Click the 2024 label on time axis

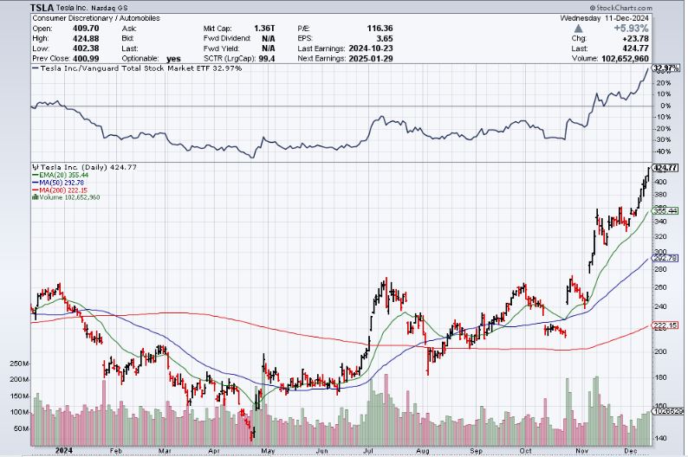(x=64, y=450)
